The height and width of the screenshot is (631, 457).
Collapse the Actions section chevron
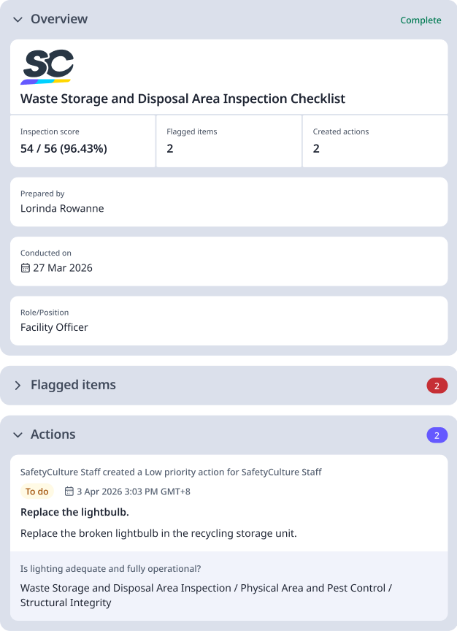[18, 435]
